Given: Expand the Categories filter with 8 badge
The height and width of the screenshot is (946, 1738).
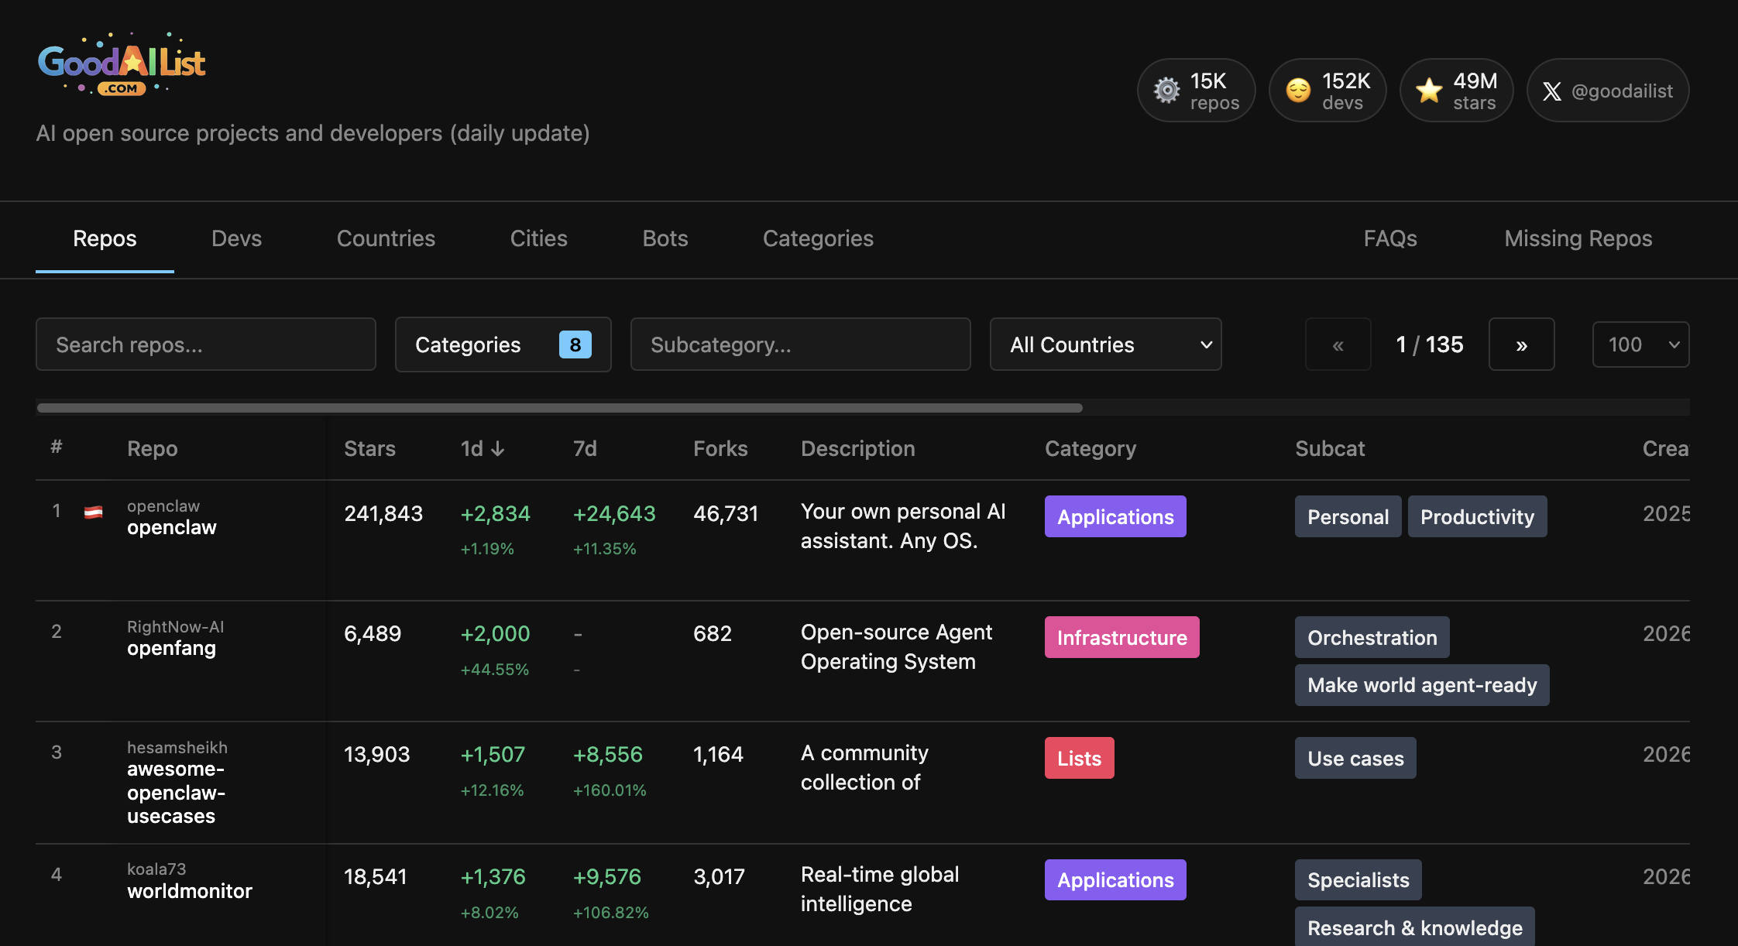Looking at the screenshot, I should (x=503, y=344).
